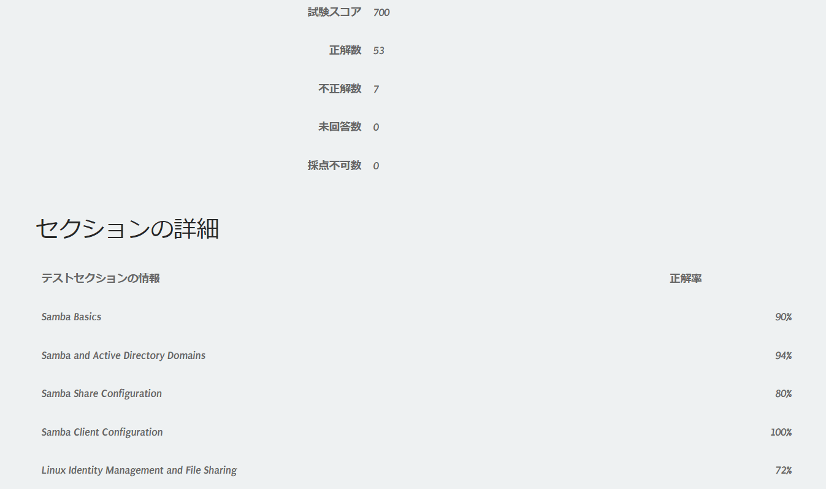Click the 不正解数 label

pyautogui.click(x=340, y=89)
